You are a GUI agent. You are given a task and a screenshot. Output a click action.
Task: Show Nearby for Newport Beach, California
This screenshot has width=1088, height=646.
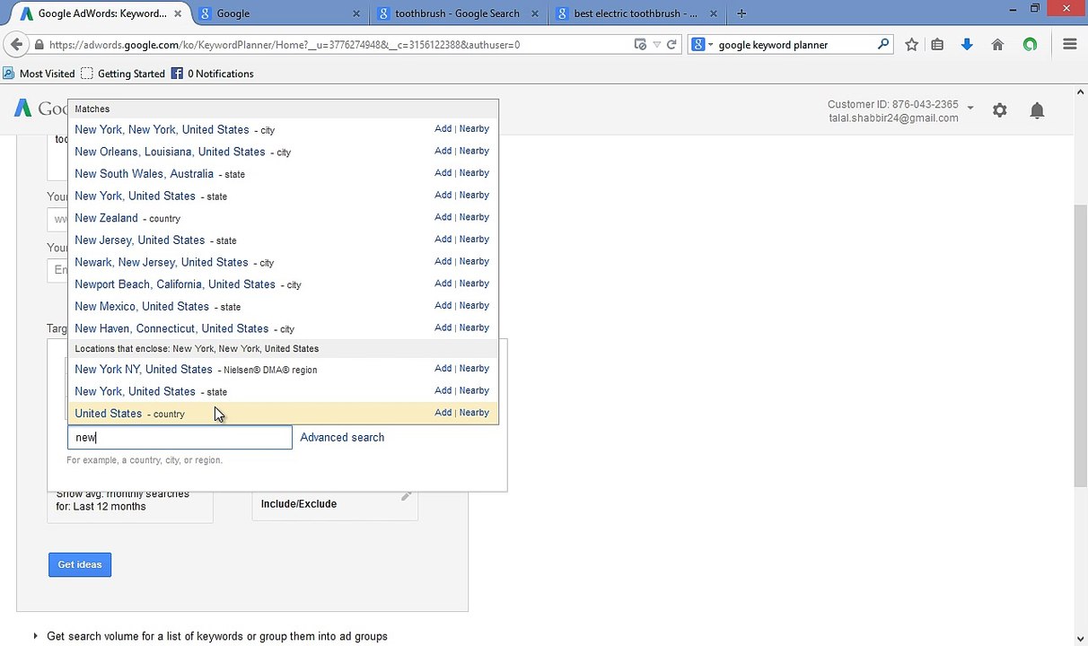[x=474, y=284]
